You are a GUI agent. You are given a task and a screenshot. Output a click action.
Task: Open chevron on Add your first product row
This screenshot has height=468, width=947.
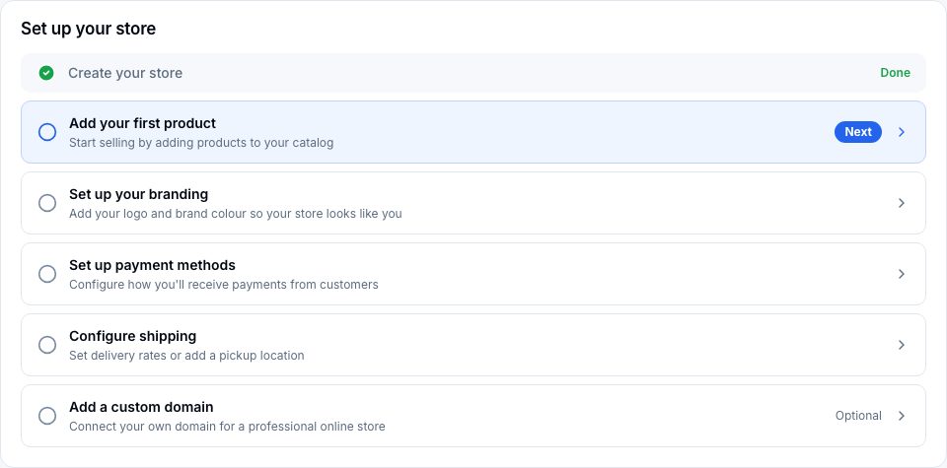(x=901, y=132)
